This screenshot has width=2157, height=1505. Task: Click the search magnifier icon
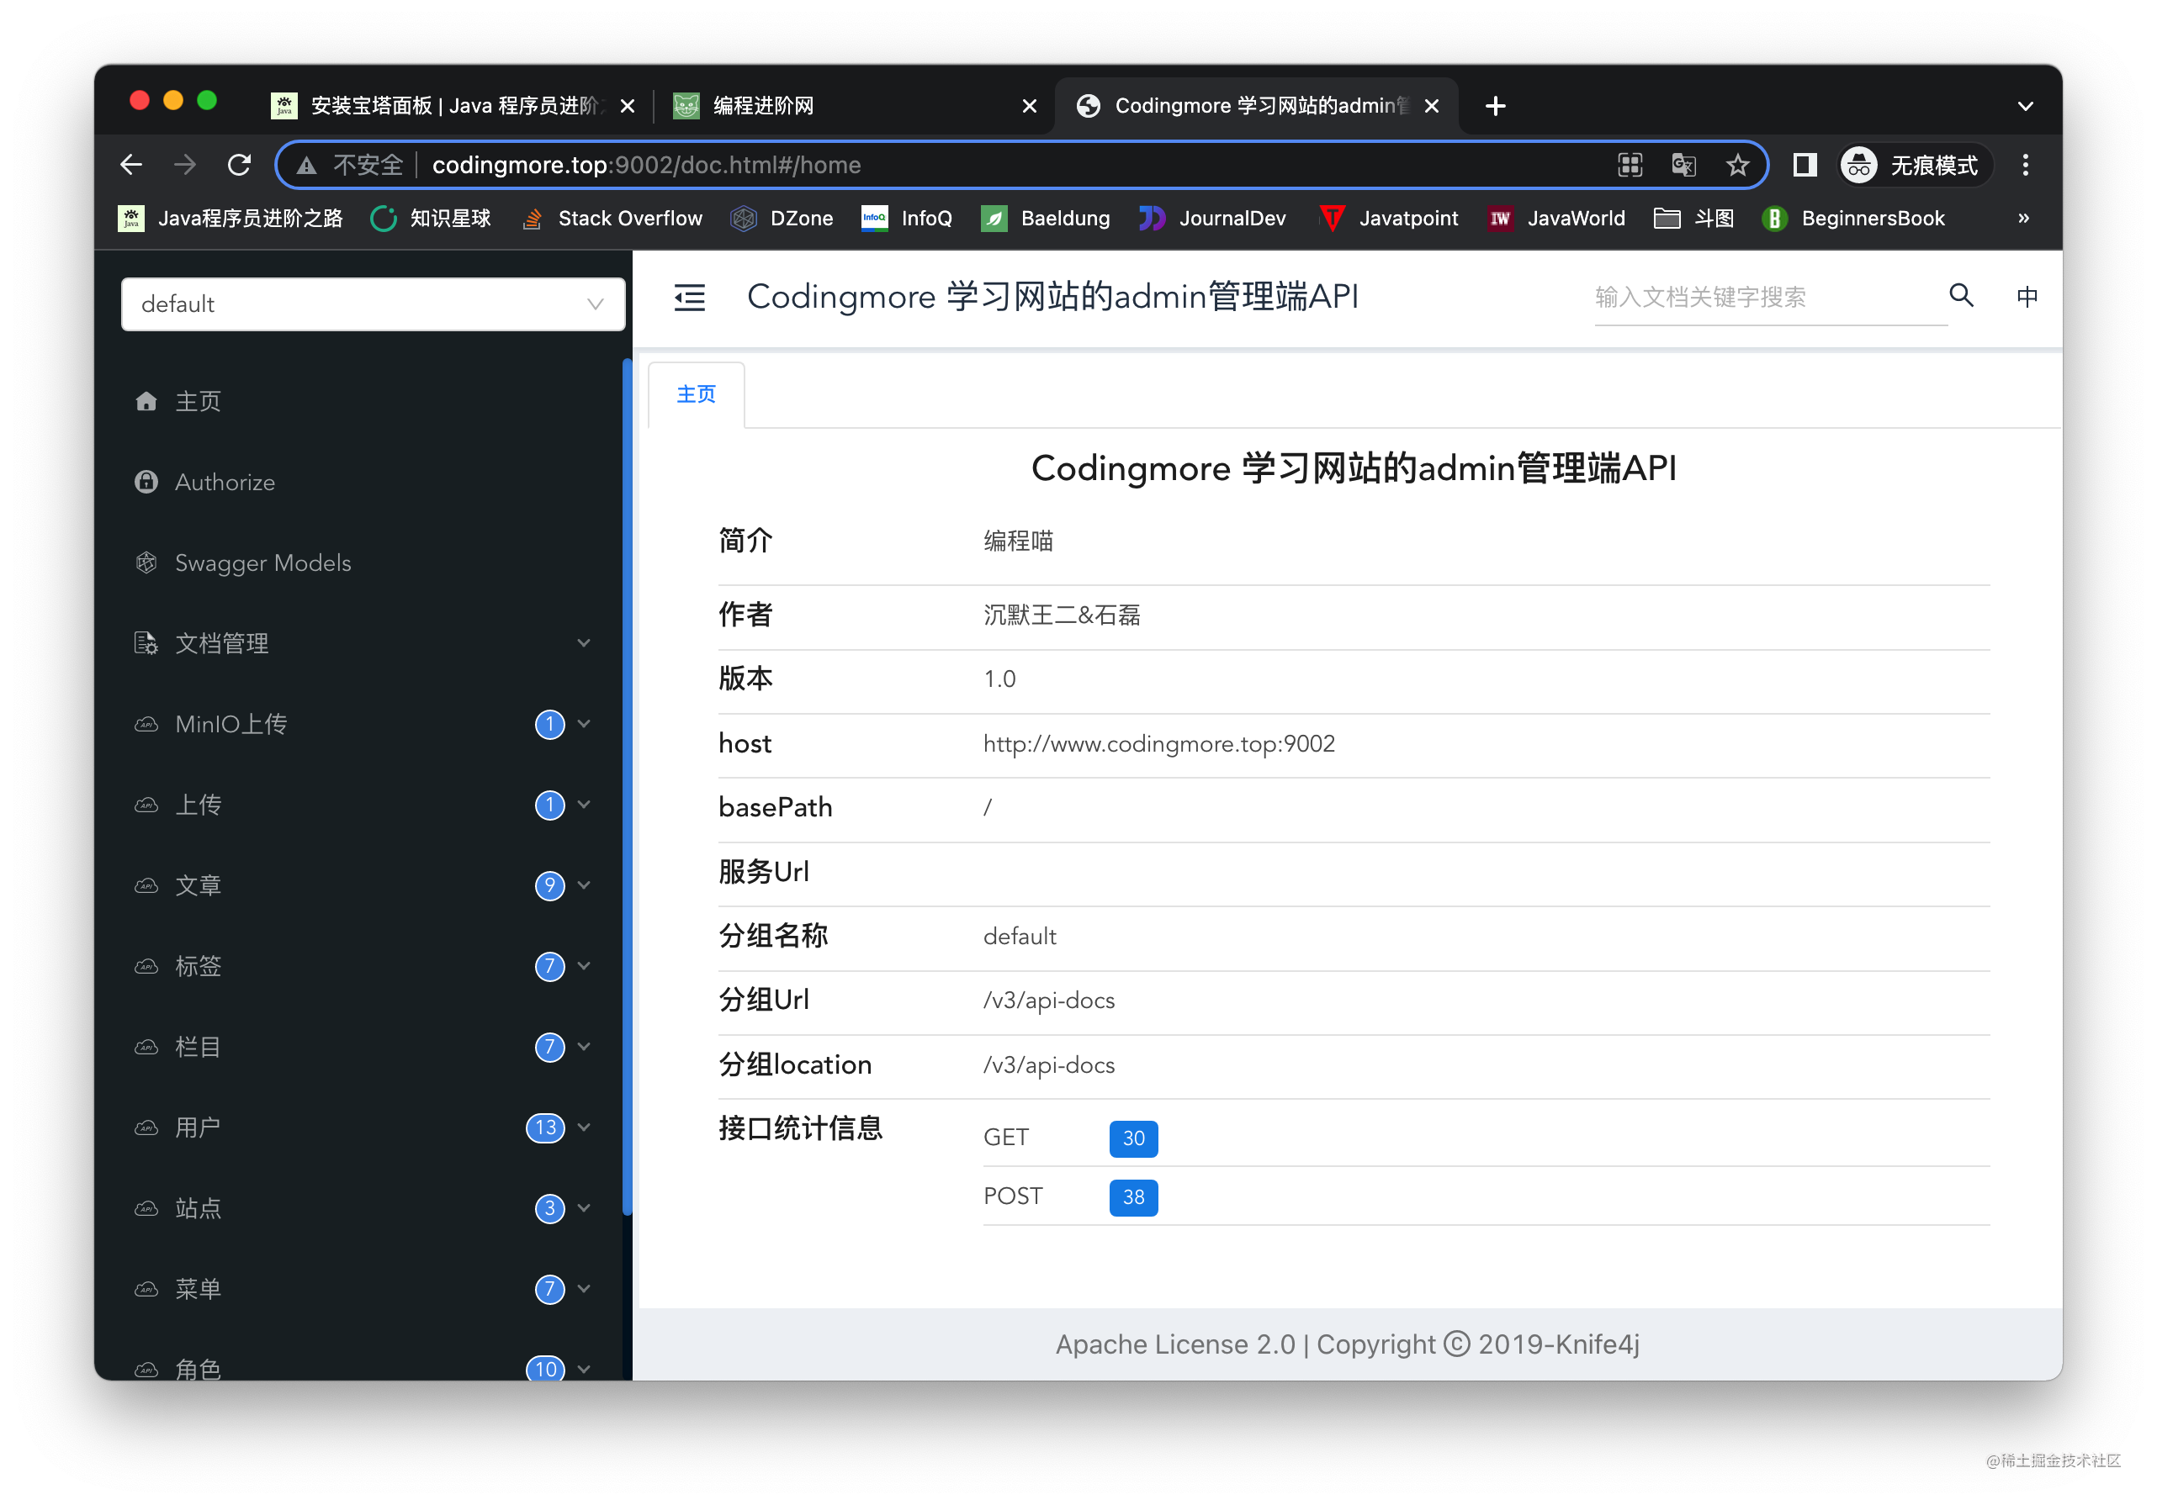[x=1962, y=298]
